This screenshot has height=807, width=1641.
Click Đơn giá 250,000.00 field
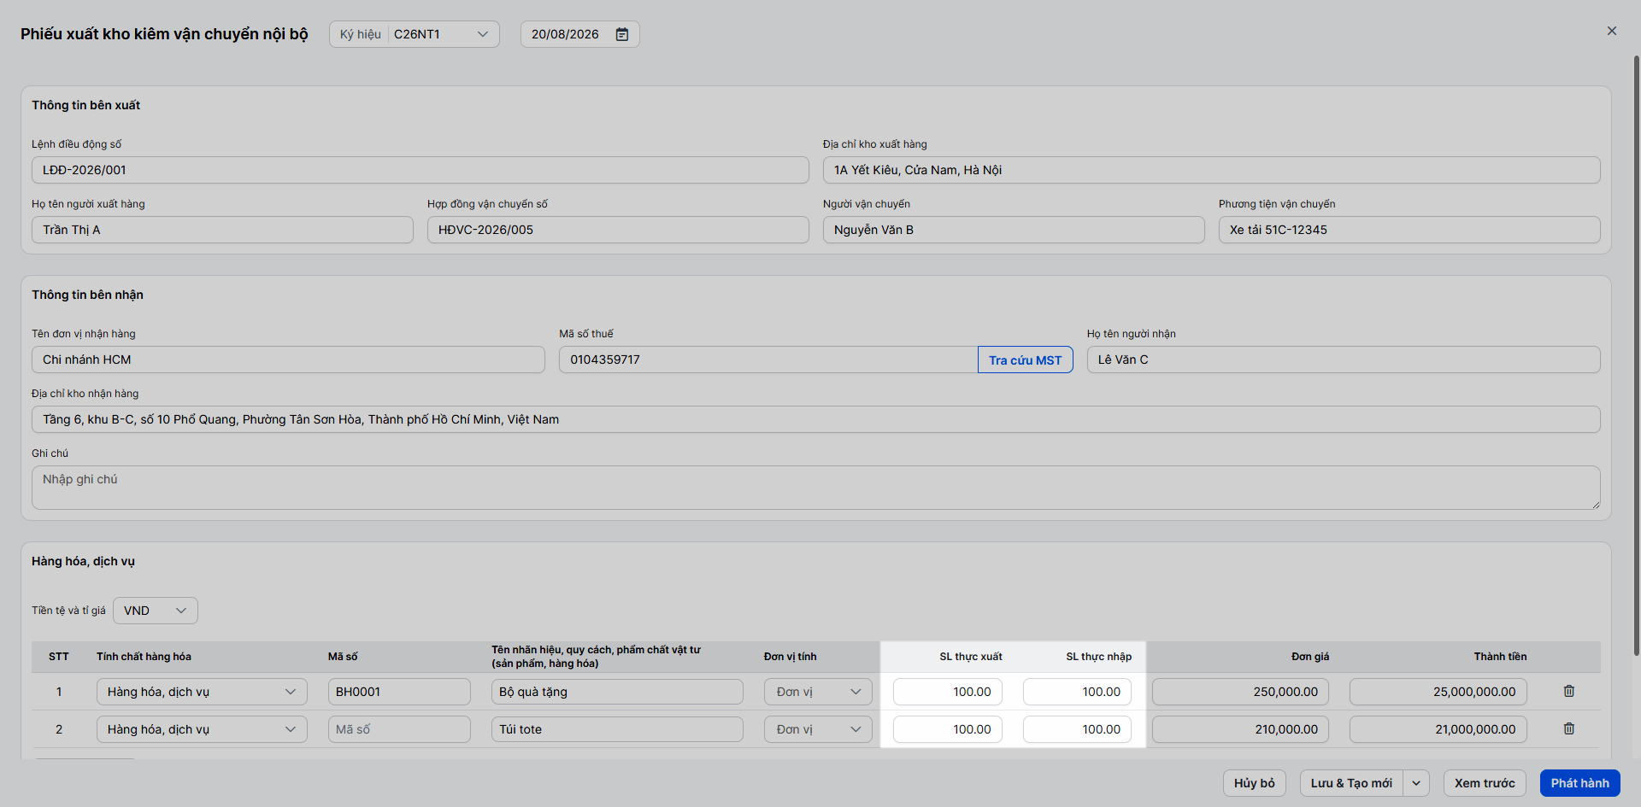(x=1240, y=692)
